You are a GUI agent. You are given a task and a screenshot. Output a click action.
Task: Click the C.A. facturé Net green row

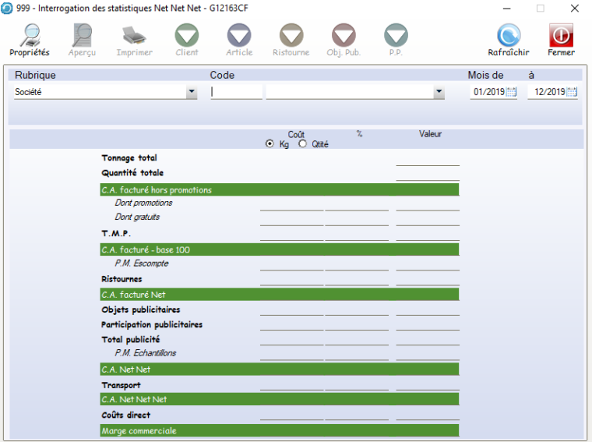coord(279,295)
